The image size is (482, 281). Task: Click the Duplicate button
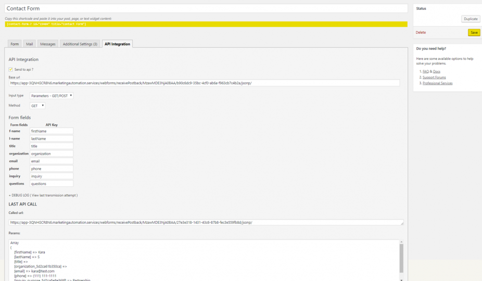(471, 19)
